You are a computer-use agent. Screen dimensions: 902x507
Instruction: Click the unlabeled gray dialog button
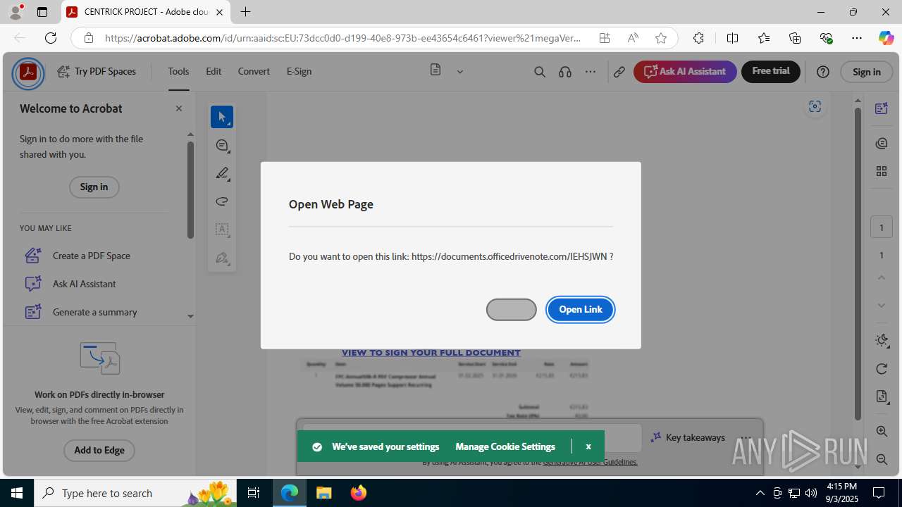pyautogui.click(x=512, y=309)
